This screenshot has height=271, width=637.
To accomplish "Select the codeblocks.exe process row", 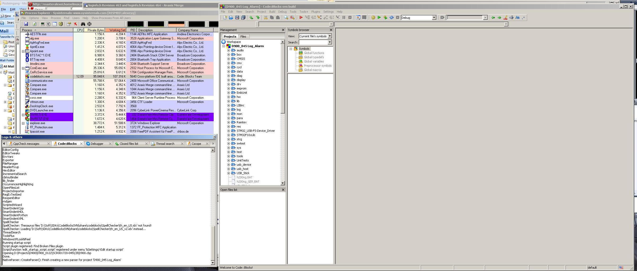I will [117, 76].
